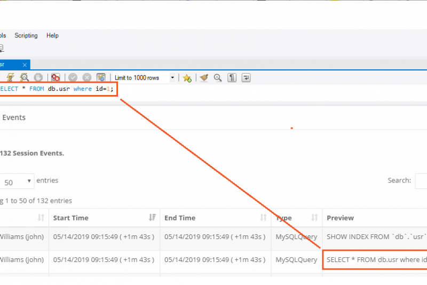Image resolution: width=427 pixels, height=285 pixels.
Task: Click the Search input field
Action: (421, 181)
